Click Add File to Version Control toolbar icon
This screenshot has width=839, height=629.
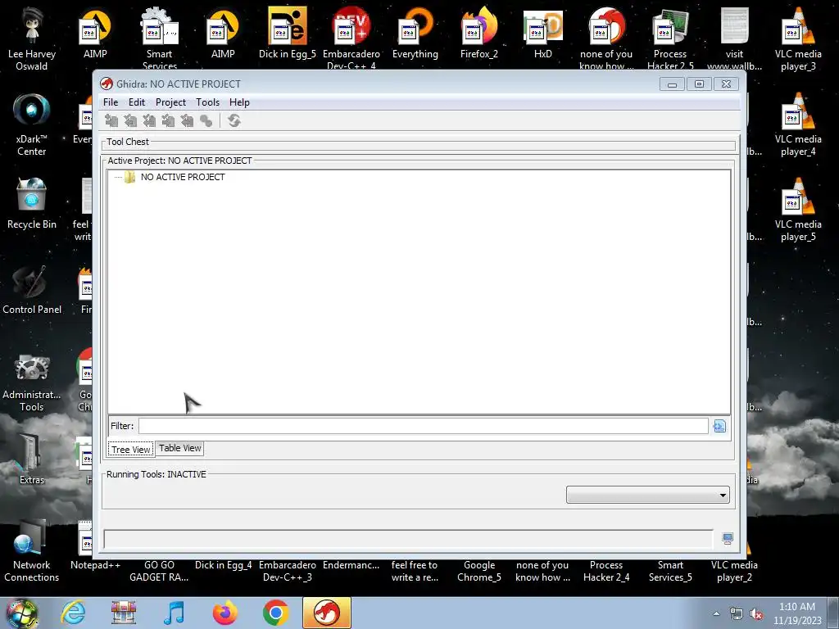(x=111, y=121)
